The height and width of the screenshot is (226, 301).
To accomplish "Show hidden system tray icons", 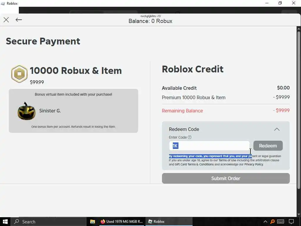I will [265, 222].
